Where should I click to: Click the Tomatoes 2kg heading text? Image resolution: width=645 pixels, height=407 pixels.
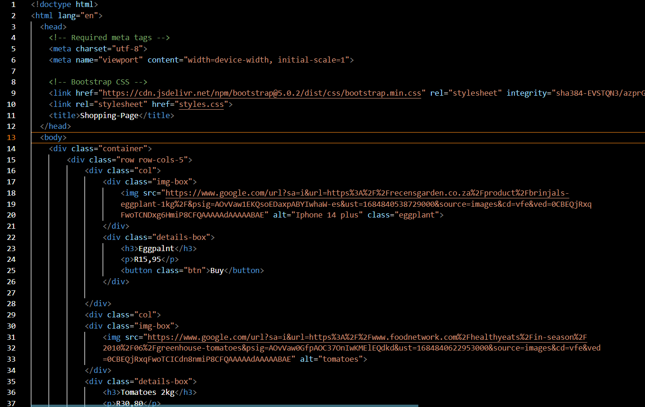point(147,392)
